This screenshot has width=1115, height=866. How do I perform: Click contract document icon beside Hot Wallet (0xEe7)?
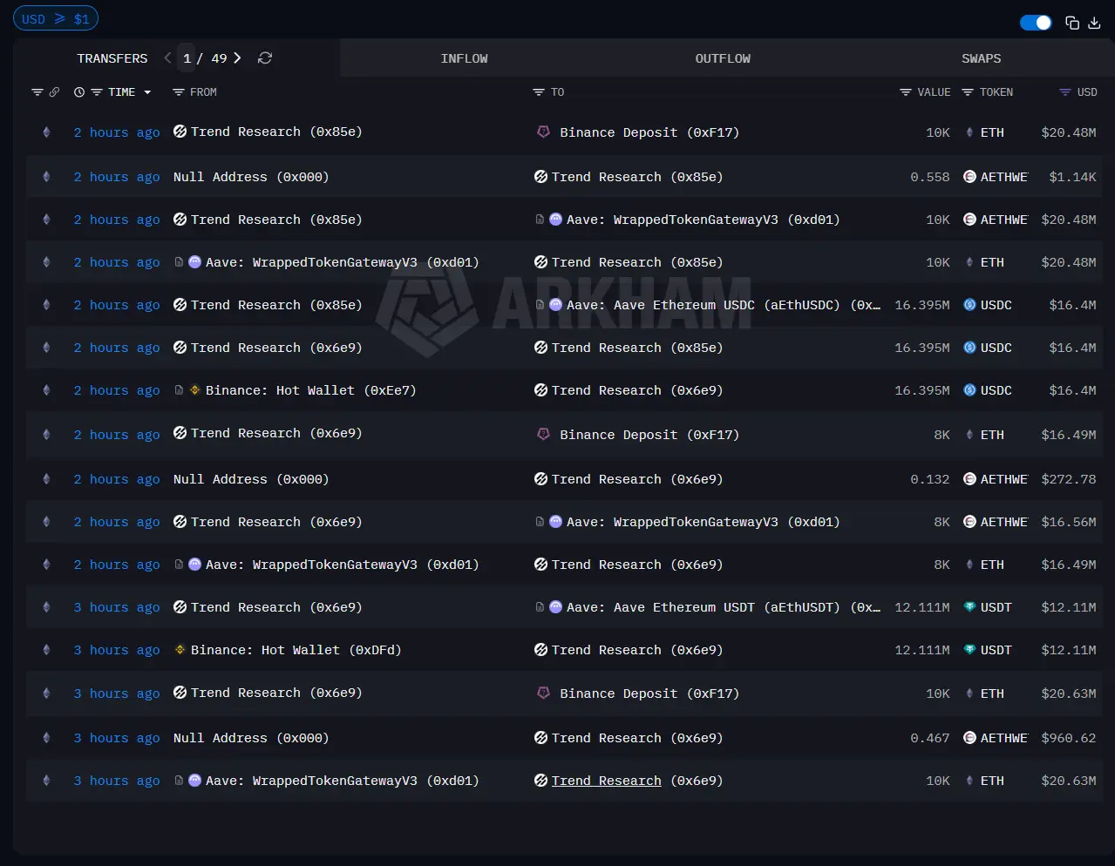pos(179,390)
